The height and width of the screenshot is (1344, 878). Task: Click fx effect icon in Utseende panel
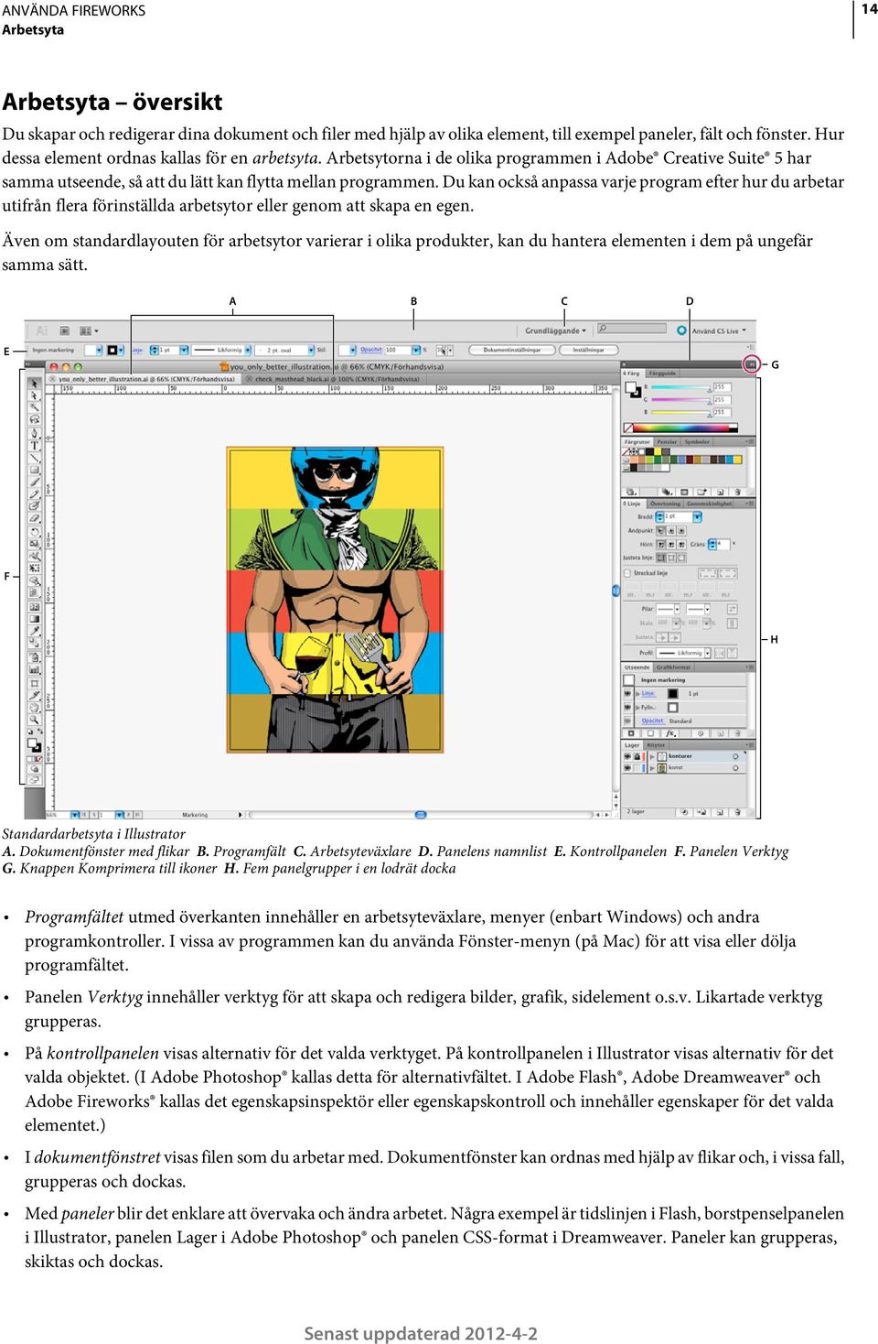pyautogui.click(x=670, y=733)
